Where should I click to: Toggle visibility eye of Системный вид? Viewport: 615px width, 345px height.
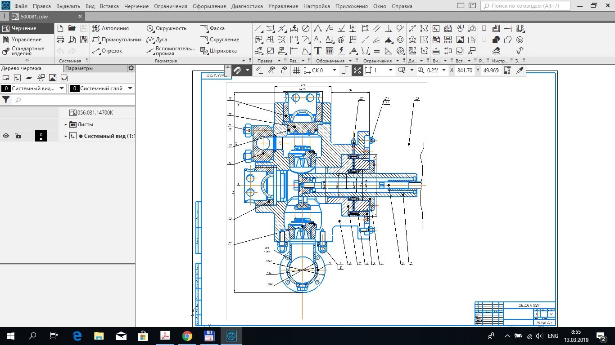coord(6,136)
